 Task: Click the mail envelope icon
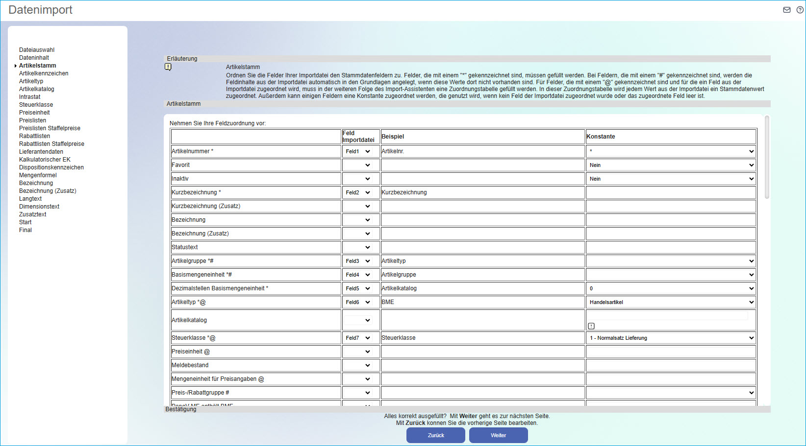787,10
